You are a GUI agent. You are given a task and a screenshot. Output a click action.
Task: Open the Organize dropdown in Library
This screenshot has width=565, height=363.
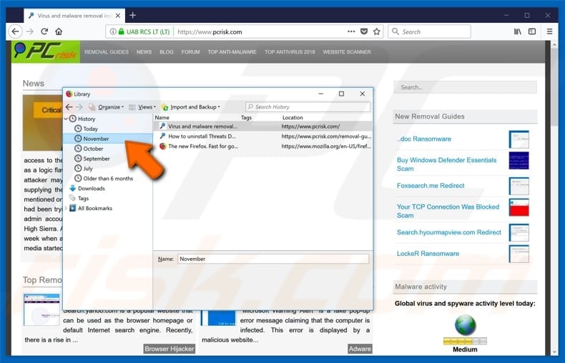click(x=107, y=107)
